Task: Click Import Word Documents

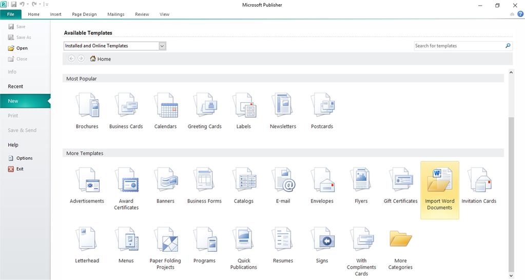Action: click(440, 190)
